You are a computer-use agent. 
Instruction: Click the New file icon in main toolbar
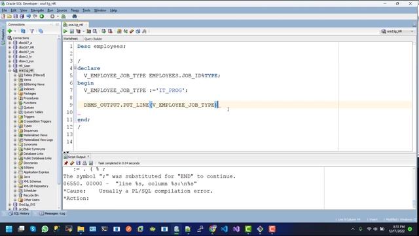click(3, 16)
